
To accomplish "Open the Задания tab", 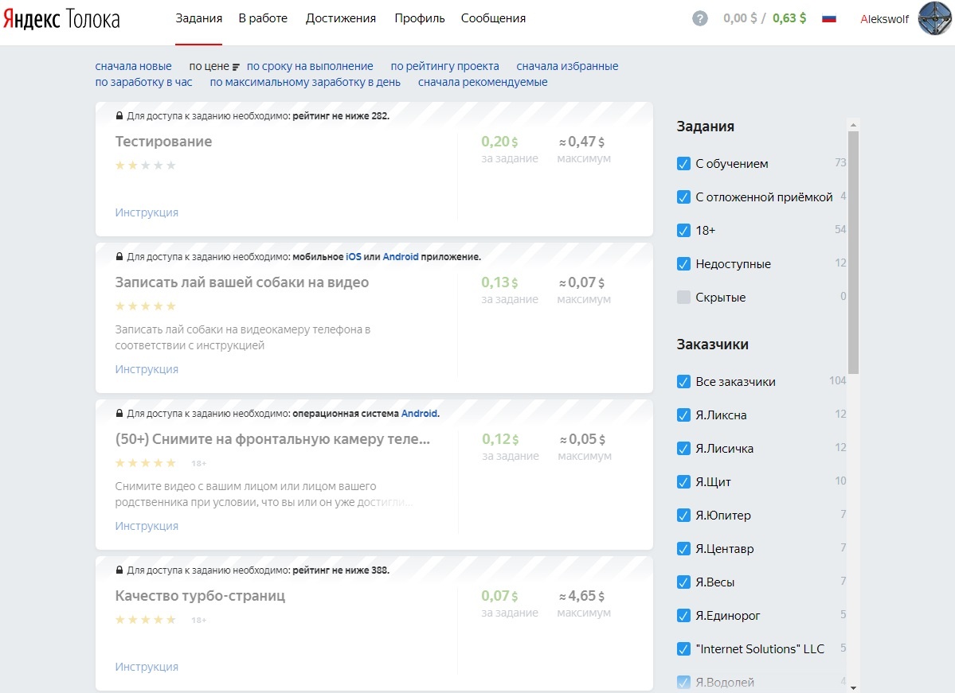I will click(198, 19).
